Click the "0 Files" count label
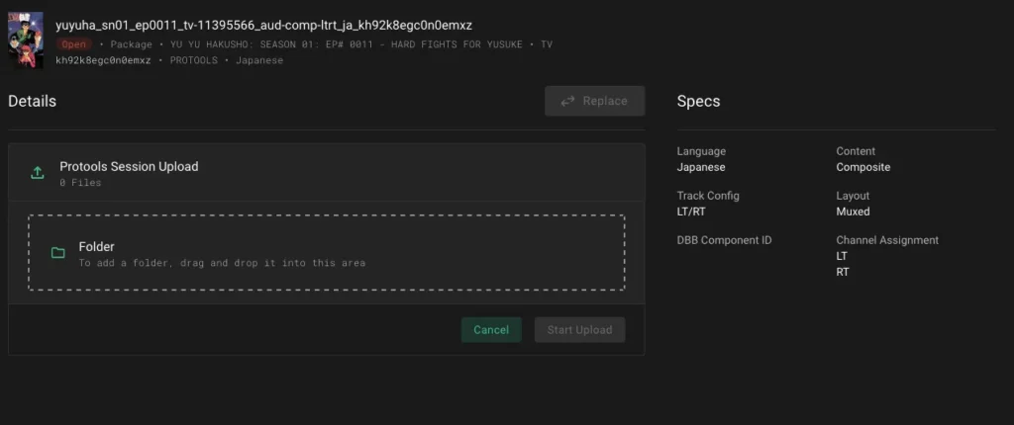Screen dimensions: 1014x425 click(x=80, y=183)
